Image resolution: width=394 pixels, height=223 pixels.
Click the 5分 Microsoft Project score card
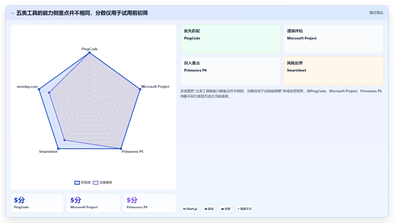(x=93, y=203)
